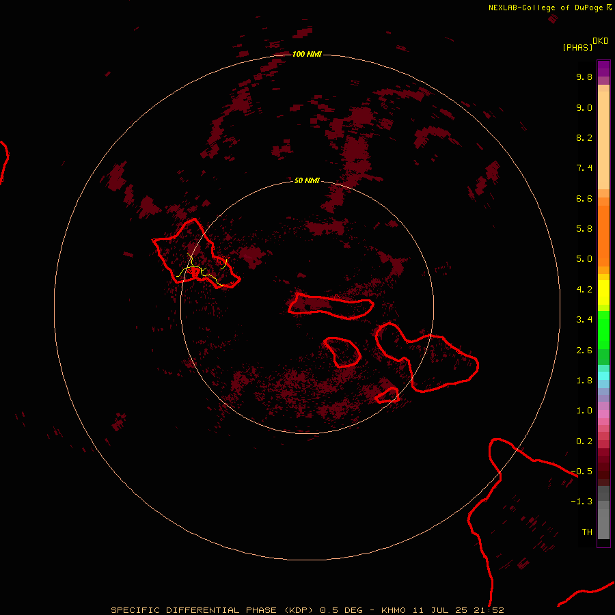Image resolution: width=615 pixels, height=615 pixels.
Task: Select the -0.5 scale label
Action: pyautogui.click(x=582, y=471)
